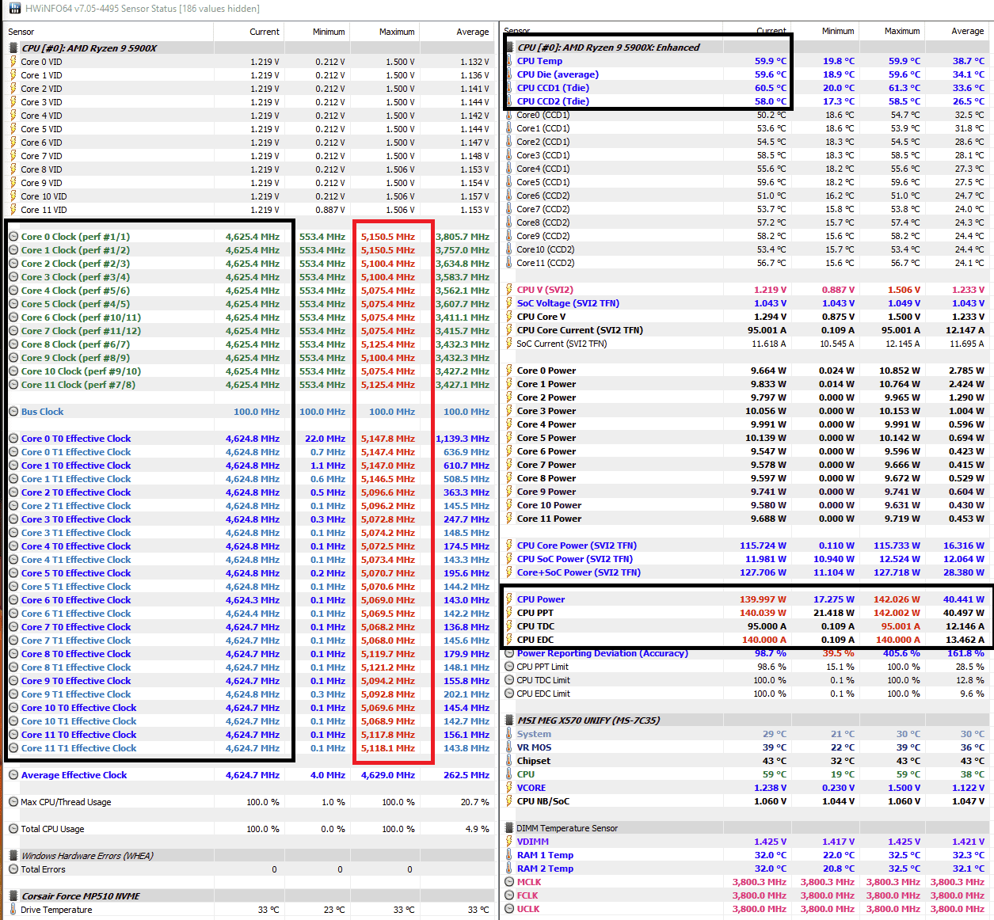Image resolution: width=994 pixels, height=920 pixels.
Task: Select the VDIMM row
Action: (747, 842)
